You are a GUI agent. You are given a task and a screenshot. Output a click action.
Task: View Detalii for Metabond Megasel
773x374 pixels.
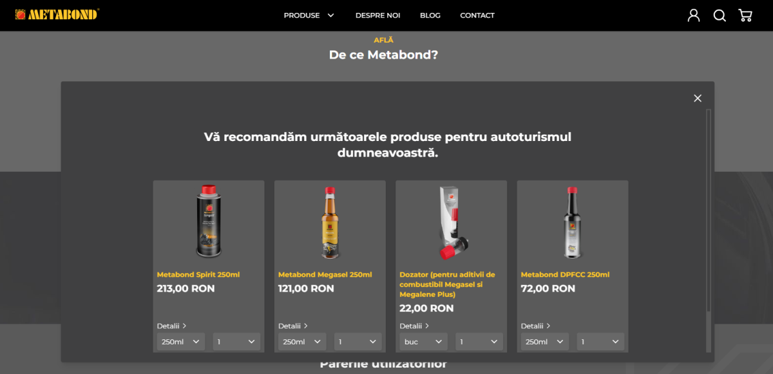[293, 326]
